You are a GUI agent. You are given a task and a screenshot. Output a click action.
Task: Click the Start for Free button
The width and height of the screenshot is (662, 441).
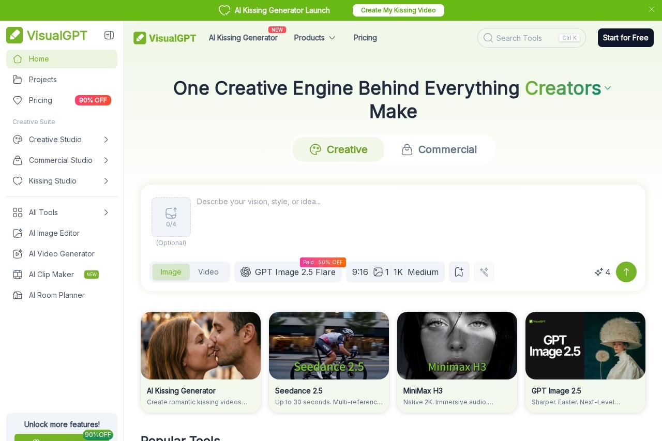[626, 38]
